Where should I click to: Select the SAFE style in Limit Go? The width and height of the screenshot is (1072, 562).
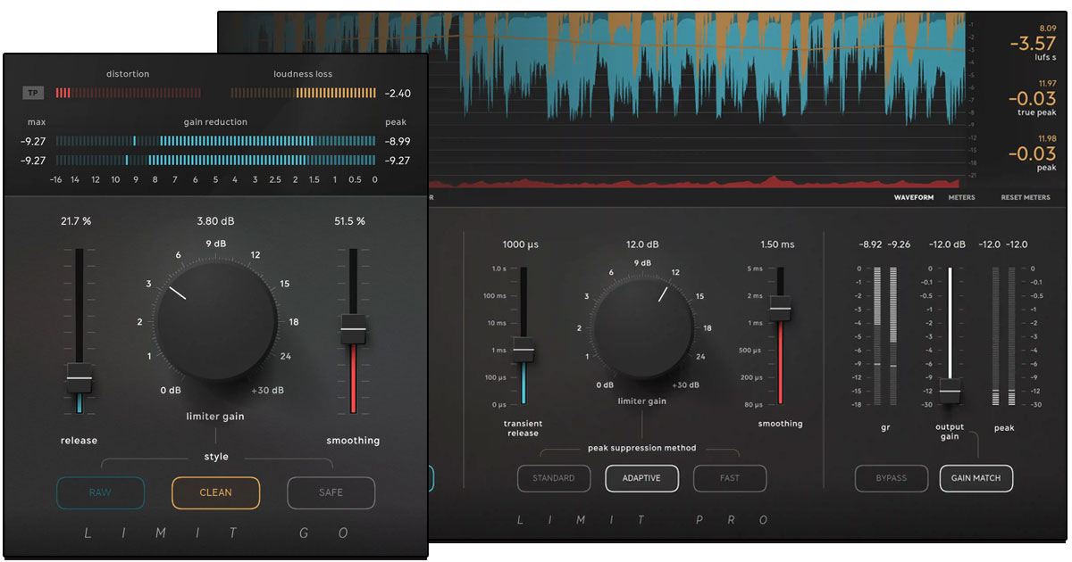pos(331,492)
